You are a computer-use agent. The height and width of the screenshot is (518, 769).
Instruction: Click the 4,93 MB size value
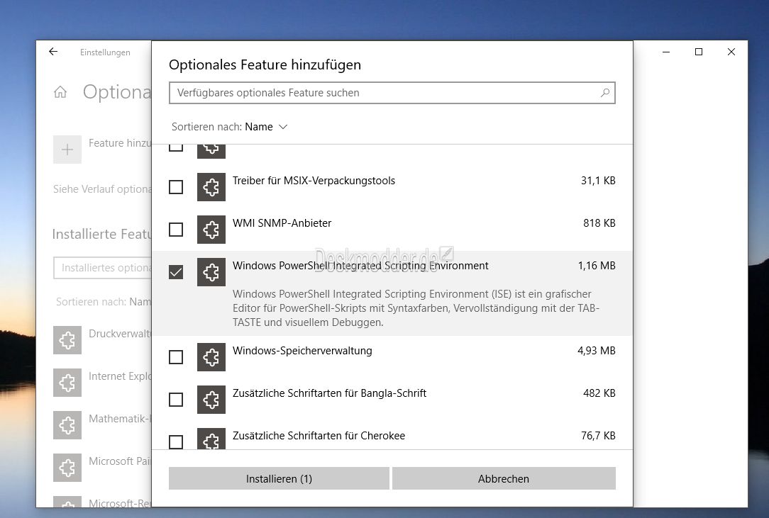(597, 351)
